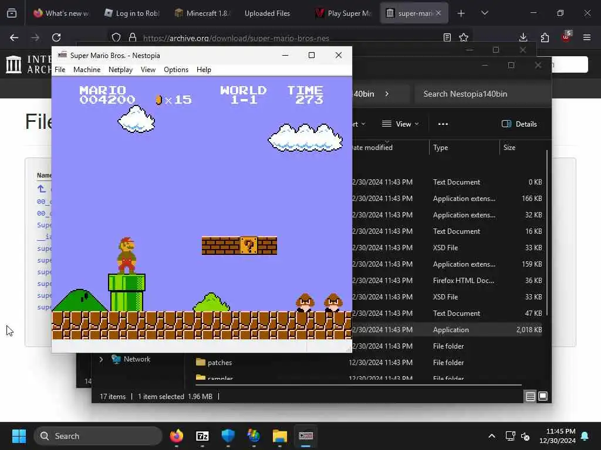Sort by Date modified column header
Viewport: 601px width, 450px height.
390,147
